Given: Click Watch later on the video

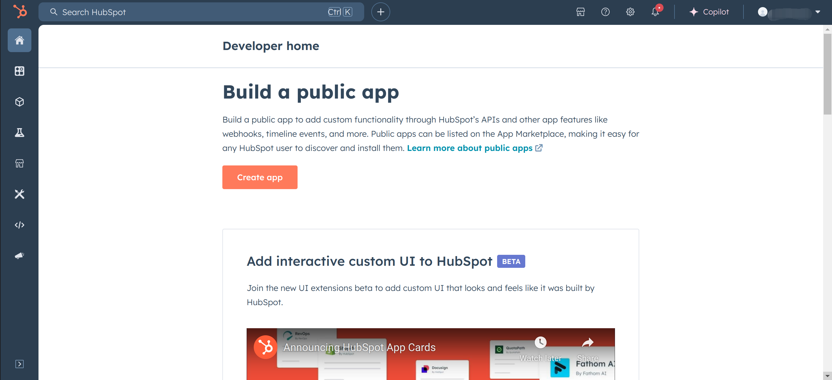Looking at the screenshot, I should [540, 349].
